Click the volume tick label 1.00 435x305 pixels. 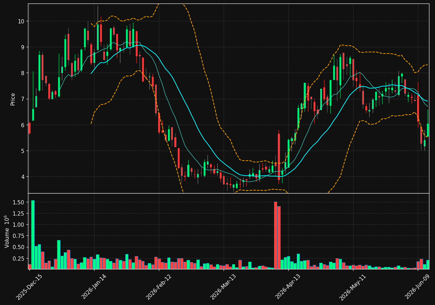tap(19, 225)
